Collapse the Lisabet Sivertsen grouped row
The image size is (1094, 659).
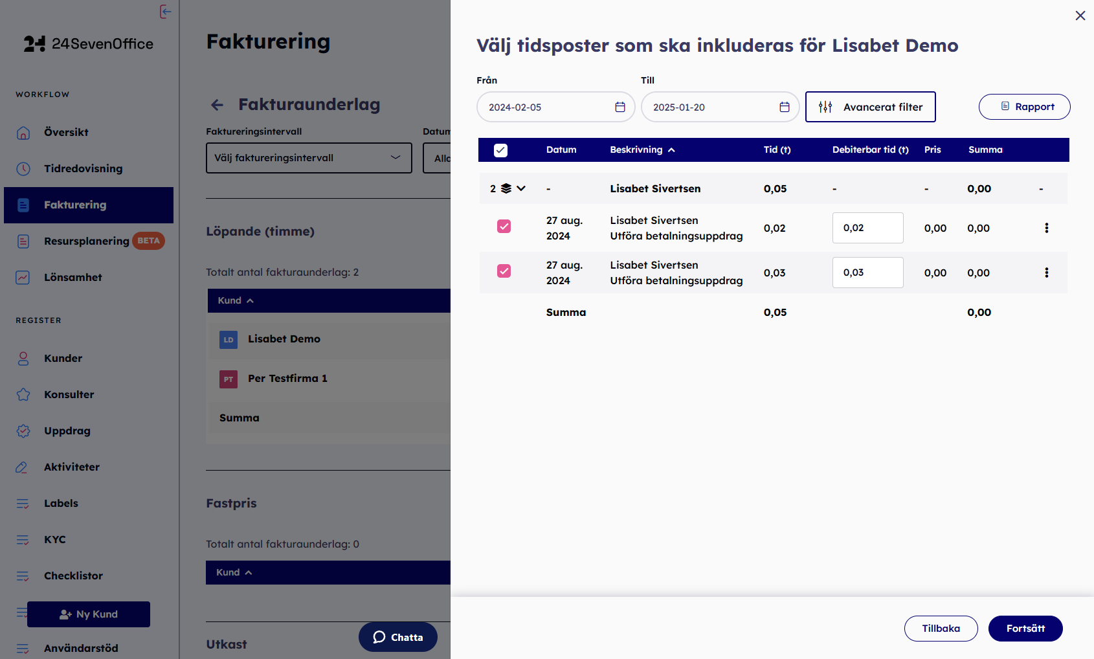[520, 188]
